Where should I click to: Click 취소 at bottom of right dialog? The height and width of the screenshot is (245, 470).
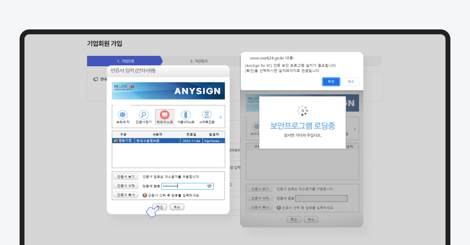(x=311, y=220)
